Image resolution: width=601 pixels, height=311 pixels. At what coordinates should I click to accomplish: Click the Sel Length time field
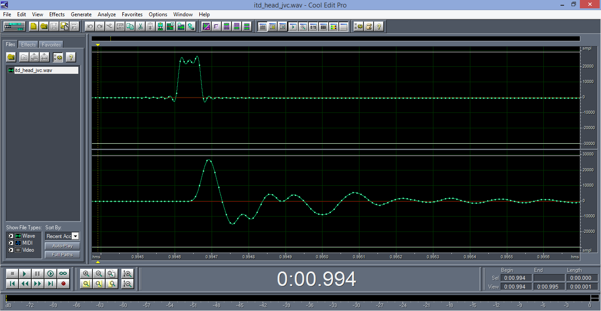582,278
